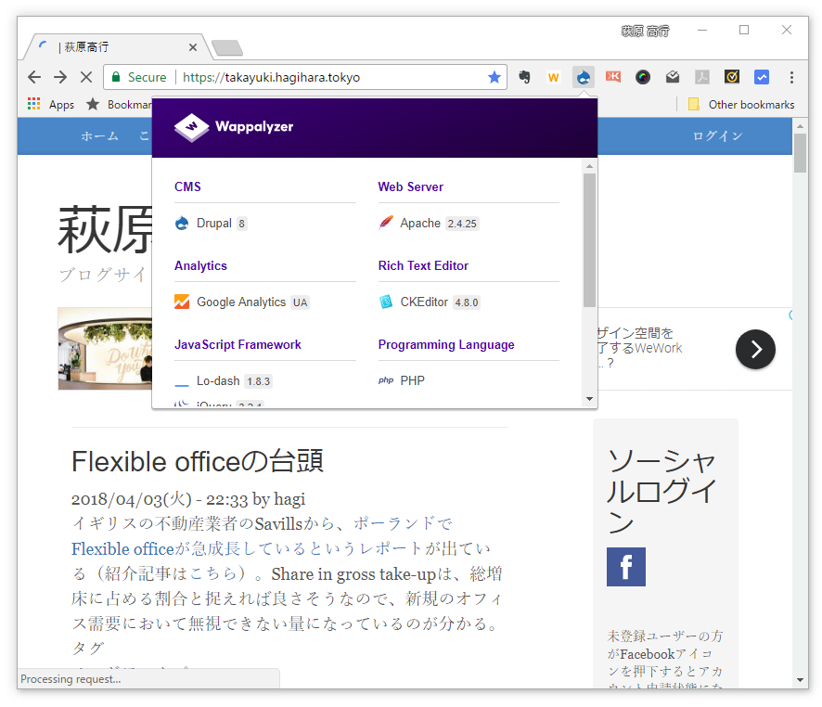Click the Drupal icon in CMS list
822x707 pixels.
point(182,224)
